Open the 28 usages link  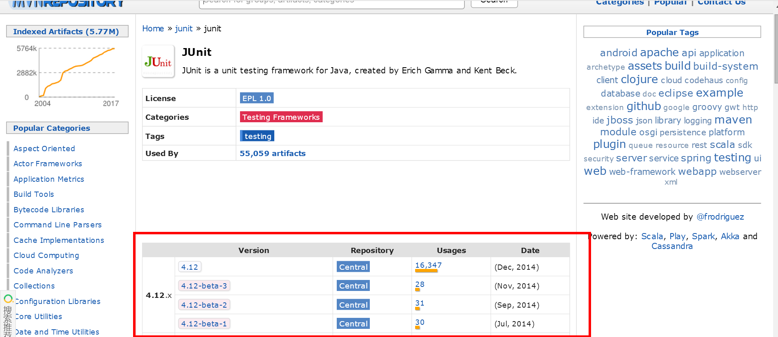click(x=420, y=284)
